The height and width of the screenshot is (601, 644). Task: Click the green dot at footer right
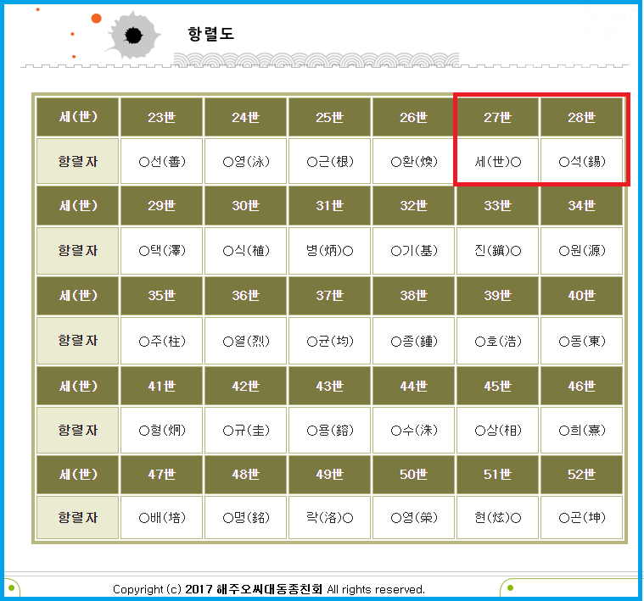click(x=508, y=587)
